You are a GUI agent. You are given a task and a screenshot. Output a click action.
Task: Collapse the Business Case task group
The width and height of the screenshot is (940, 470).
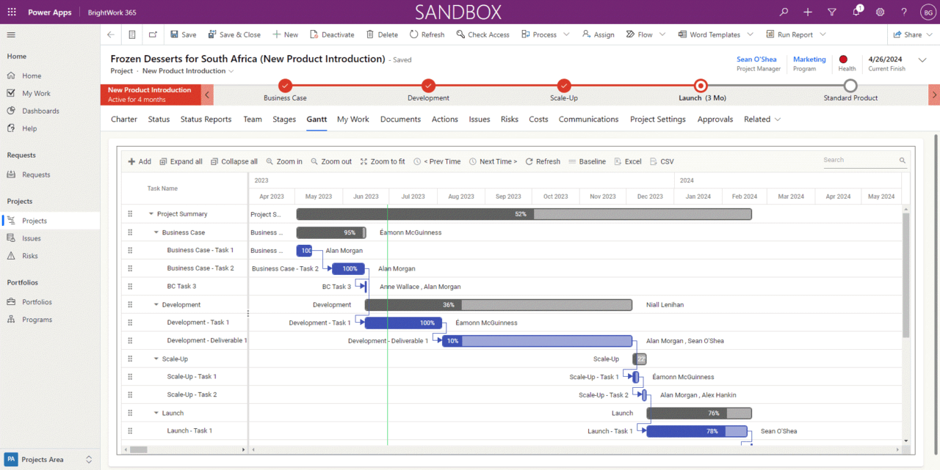(155, 232)
